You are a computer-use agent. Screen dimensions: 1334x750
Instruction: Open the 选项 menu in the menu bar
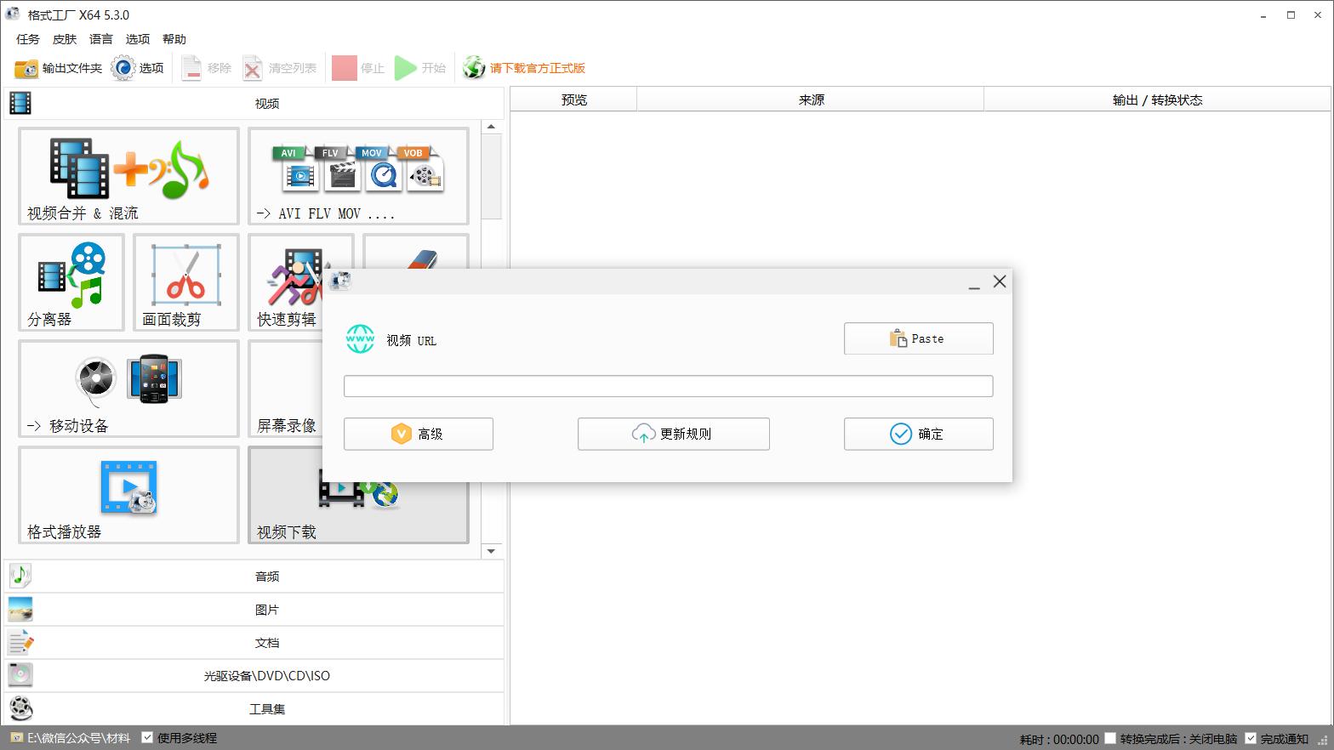pyautogui.click(x=138, y=39)
